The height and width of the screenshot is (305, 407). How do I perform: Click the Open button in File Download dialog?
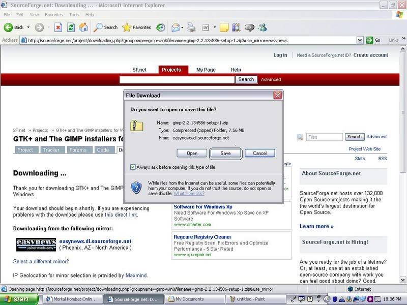(192, 154)
